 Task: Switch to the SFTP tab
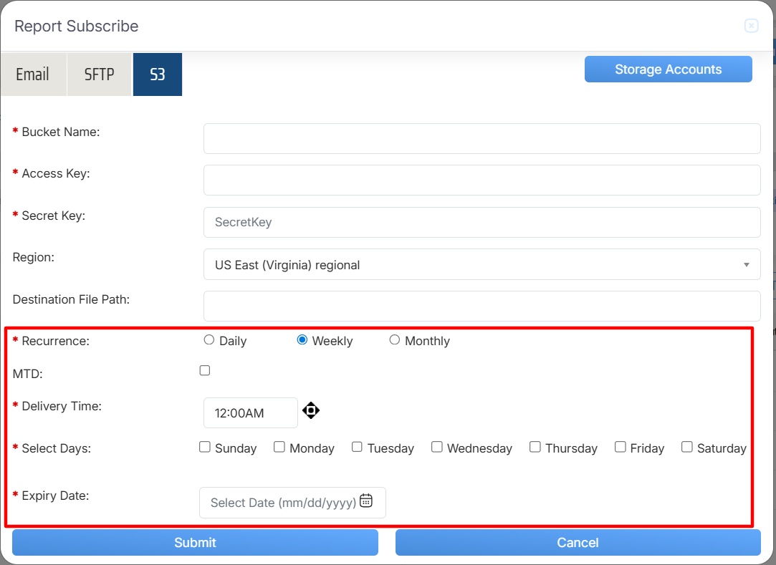(100, 74)
